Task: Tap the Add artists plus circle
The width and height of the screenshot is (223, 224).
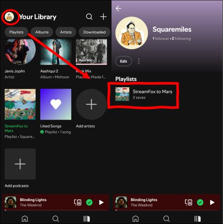Action: click(x=91, y=104)
